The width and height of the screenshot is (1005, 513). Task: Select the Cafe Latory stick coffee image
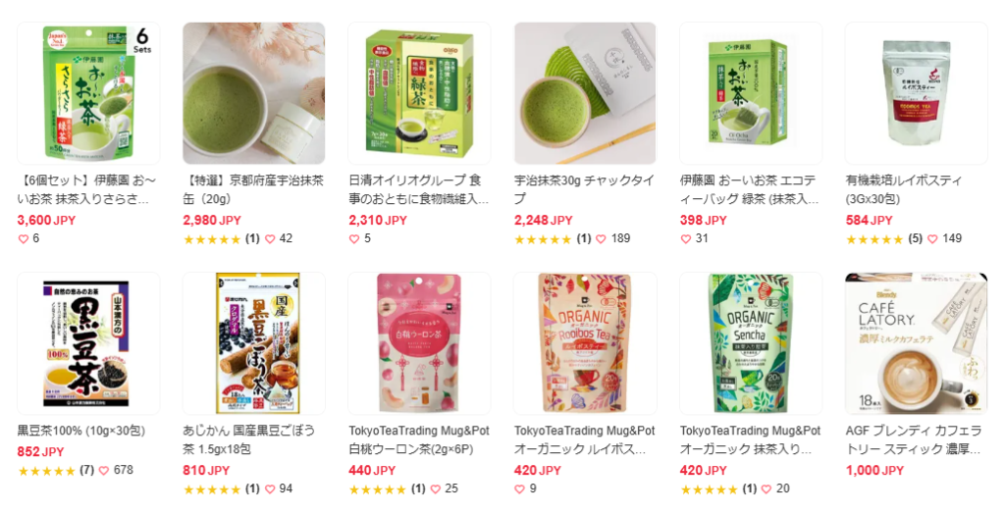(916, 343)
